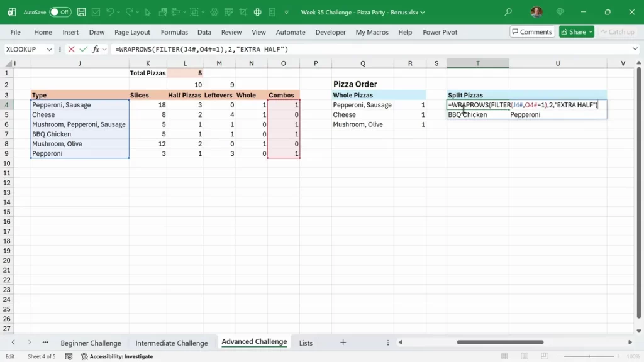
Task: Open the Lists sheet tab
Action: point(306,343)
